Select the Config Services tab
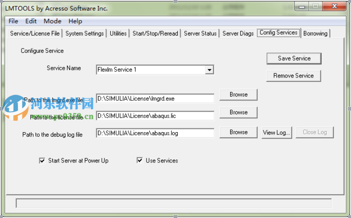 279,33
